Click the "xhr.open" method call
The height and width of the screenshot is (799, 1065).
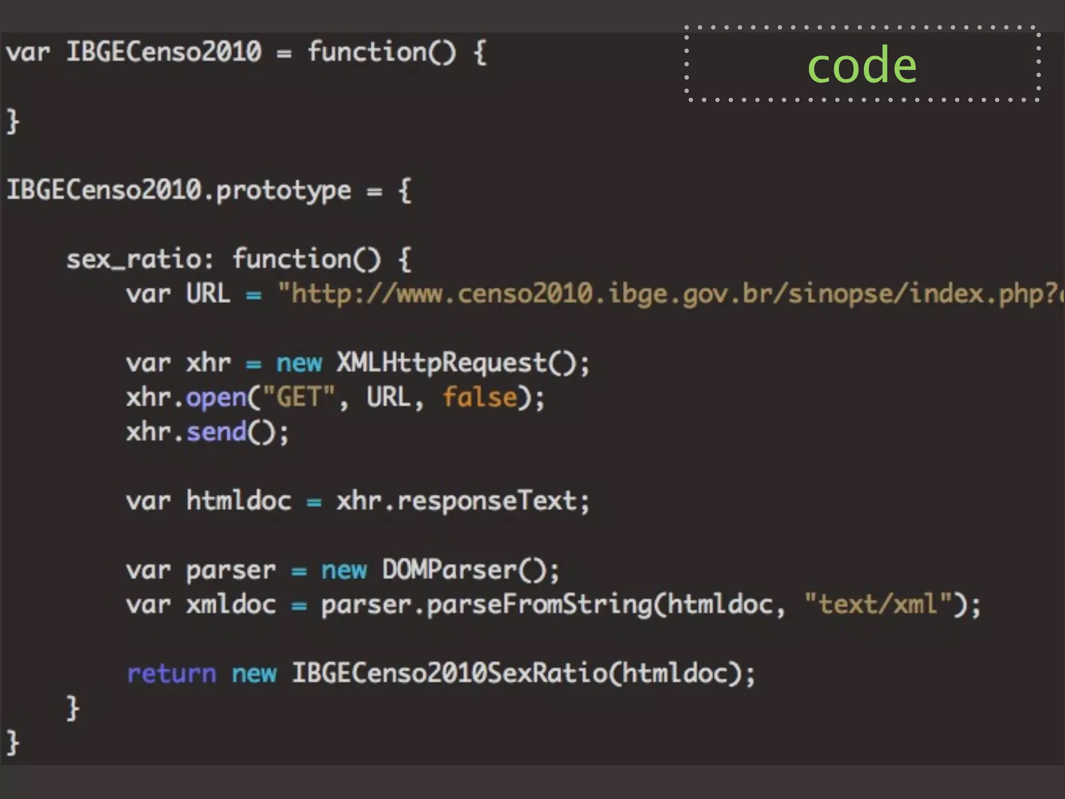(186, 397)
